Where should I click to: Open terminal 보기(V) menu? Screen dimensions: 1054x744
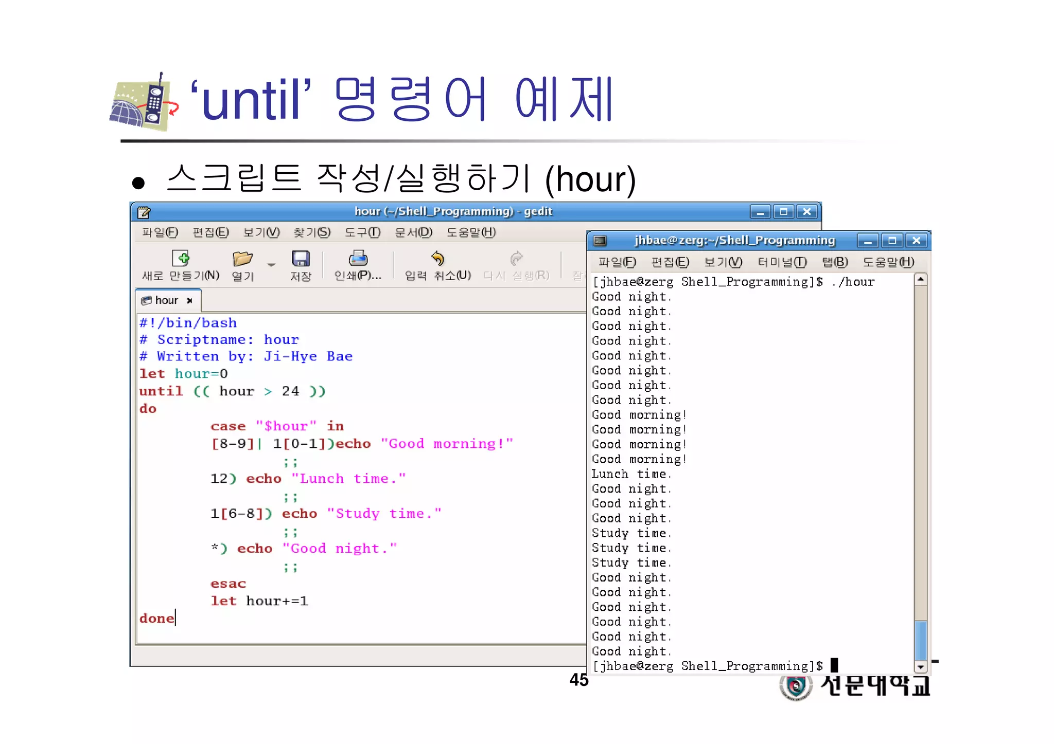[723, 262]
